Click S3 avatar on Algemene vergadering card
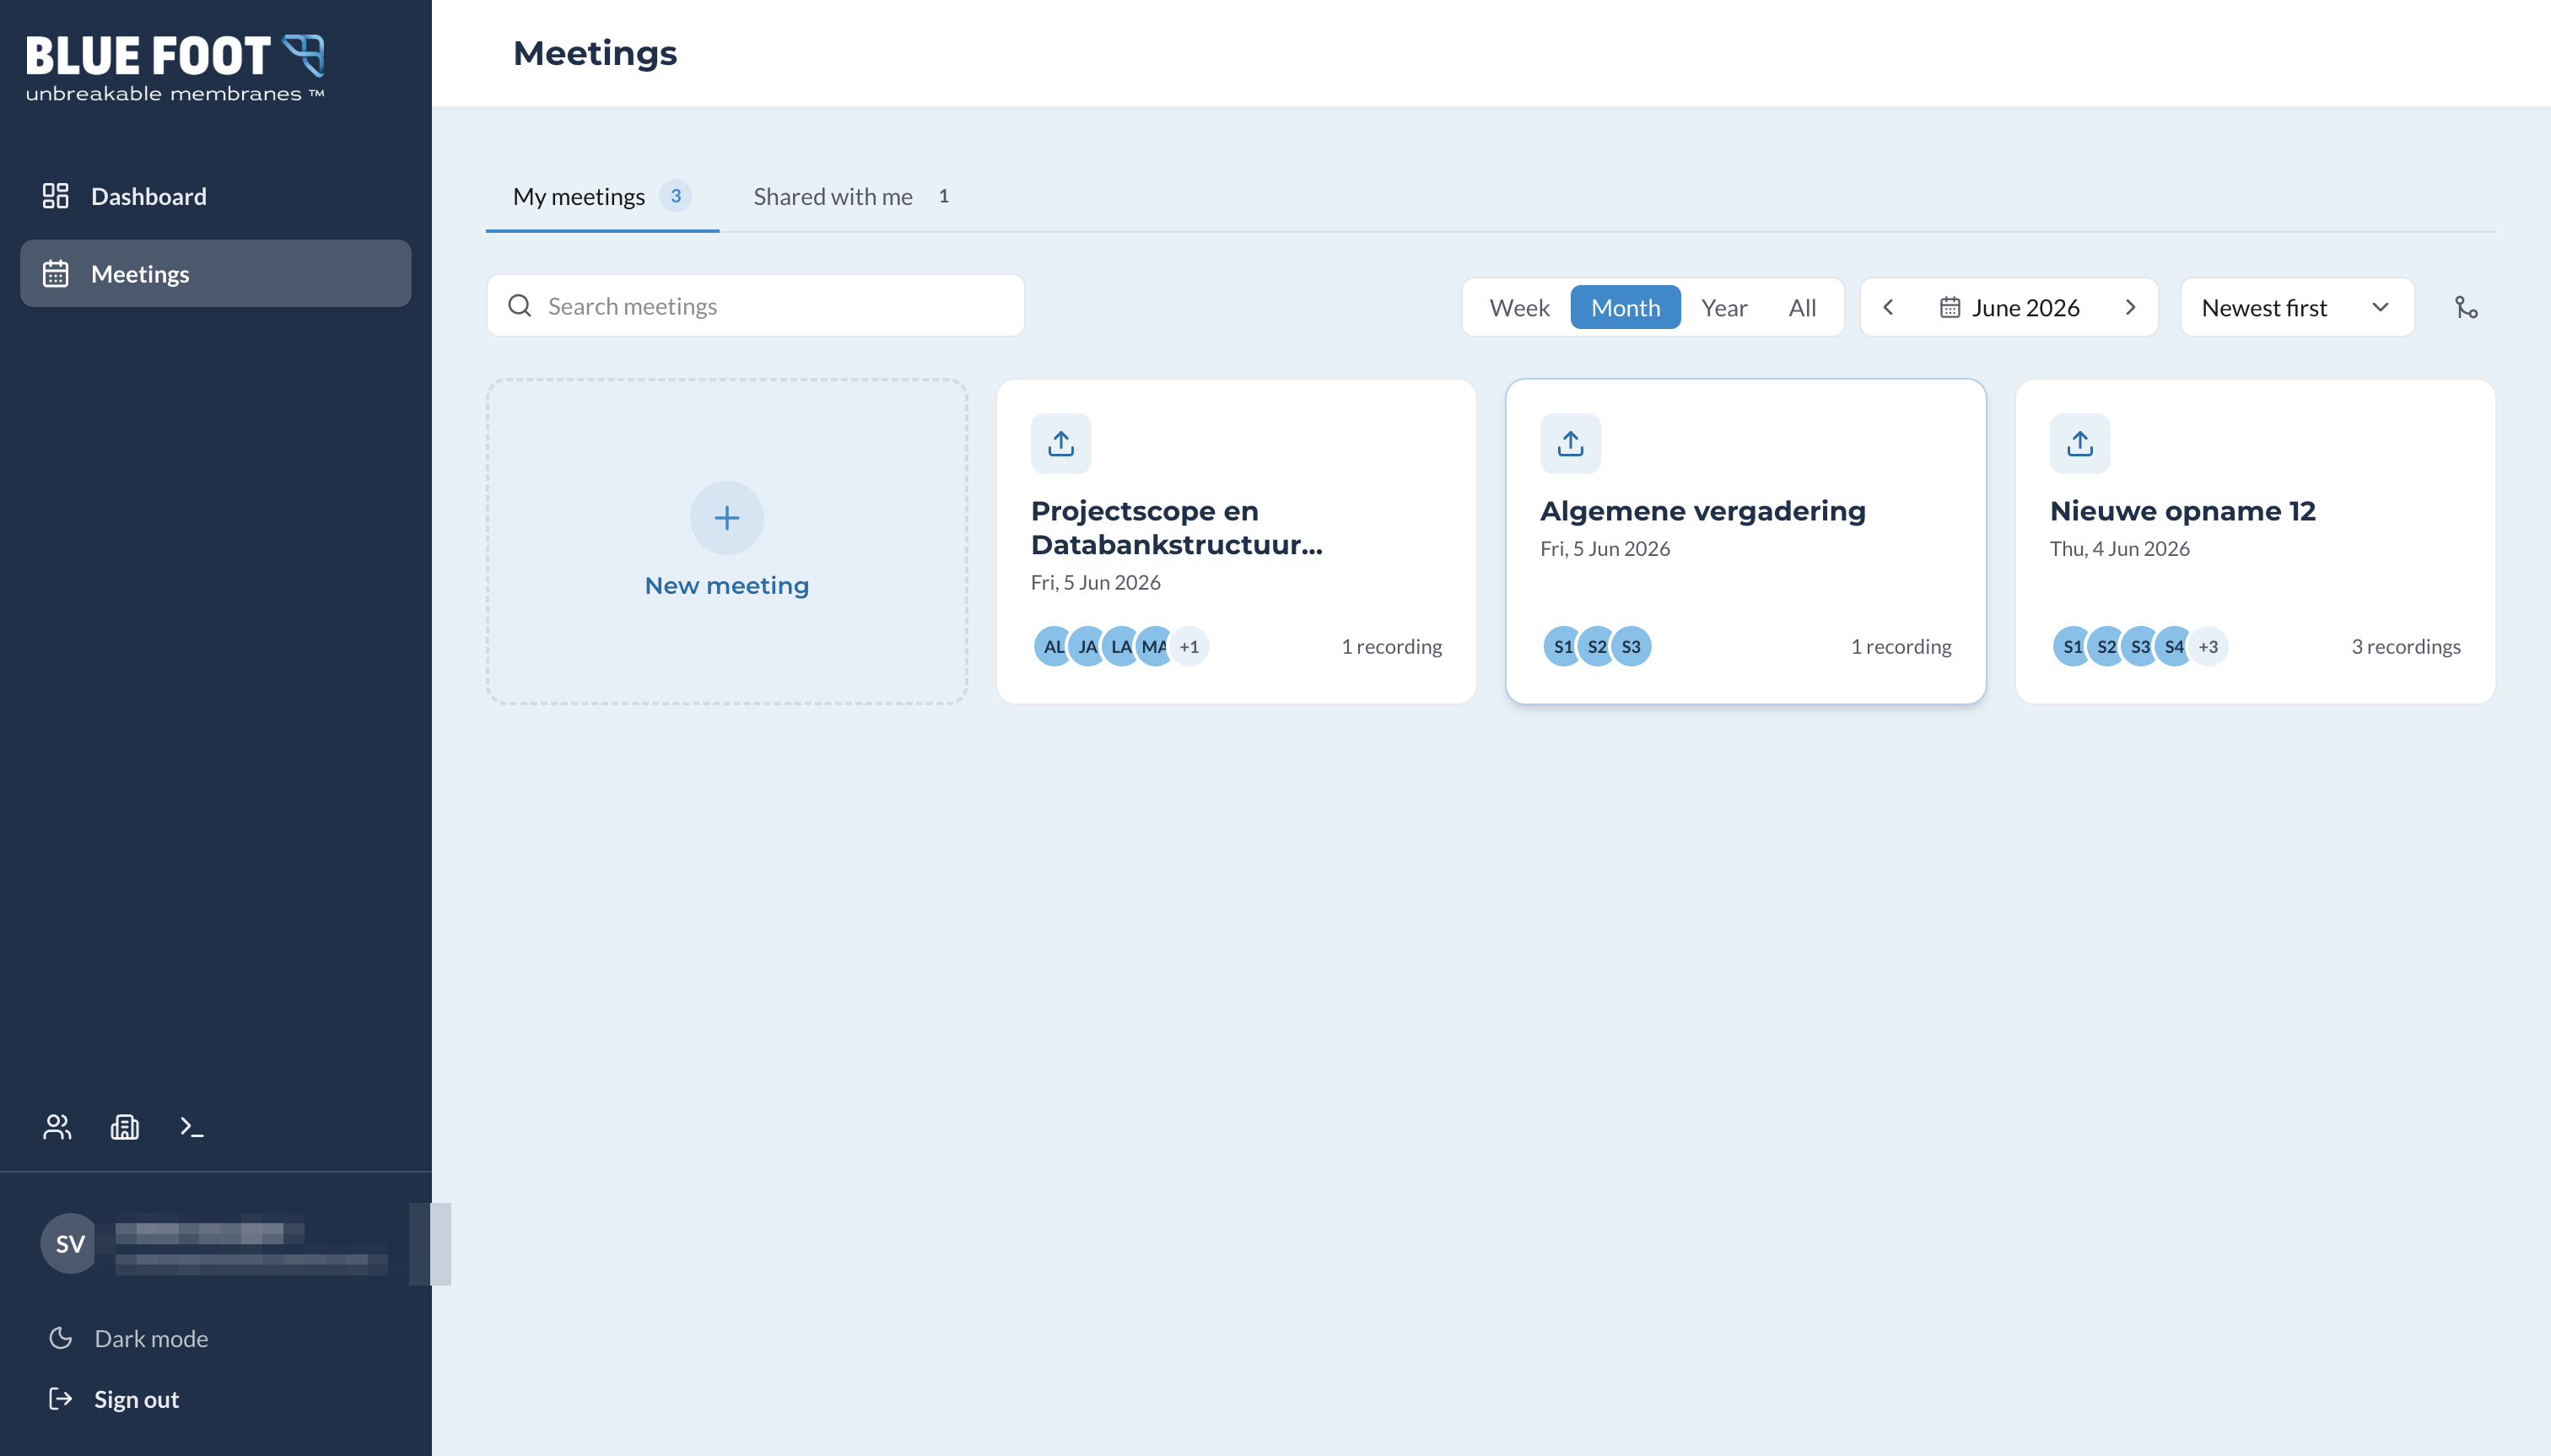Image resolution: width=2551 pixels, height=1456 pixels. (x=1631, y=646)
